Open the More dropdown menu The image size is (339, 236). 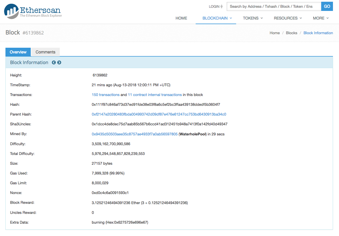[321, 18]
